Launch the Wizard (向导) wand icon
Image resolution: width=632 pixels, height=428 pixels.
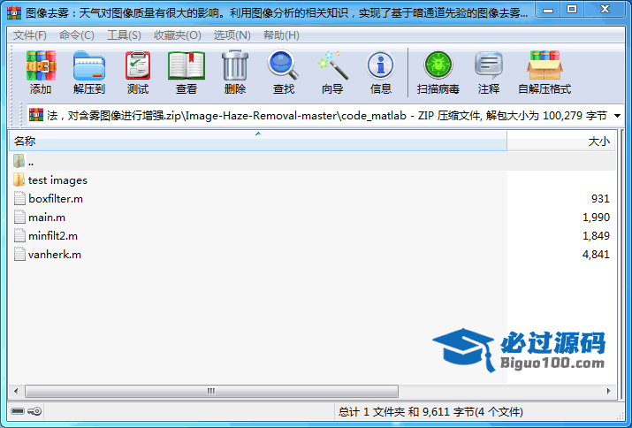tap(332, 65)
